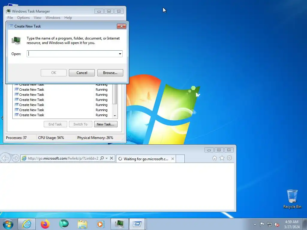Screen dimensions: 307x230
Task: Click the New Task... button
Action: click(x=106, y=124)
